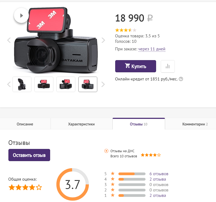Select Отзывы на ДНС radio option
216x202 pixels.
(106, 151)
